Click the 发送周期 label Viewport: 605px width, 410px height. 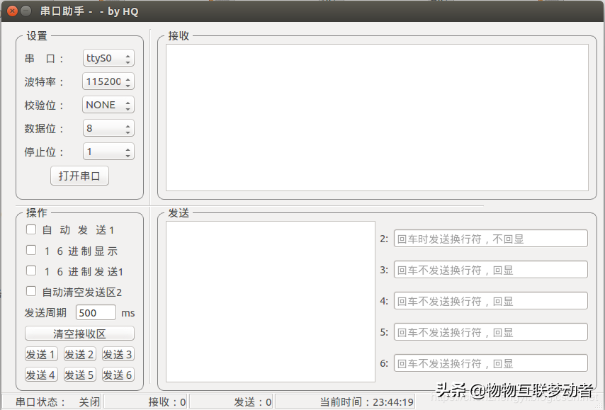[x=45, y=313]
